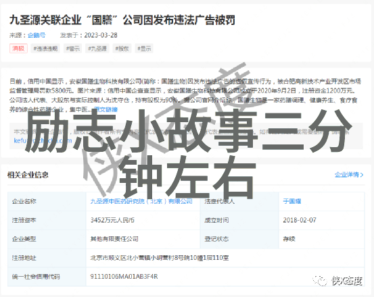The height and width of the screenshot is (297, 374).
Task: Click establishment date 2018-02-07
Action: point(300,220)
